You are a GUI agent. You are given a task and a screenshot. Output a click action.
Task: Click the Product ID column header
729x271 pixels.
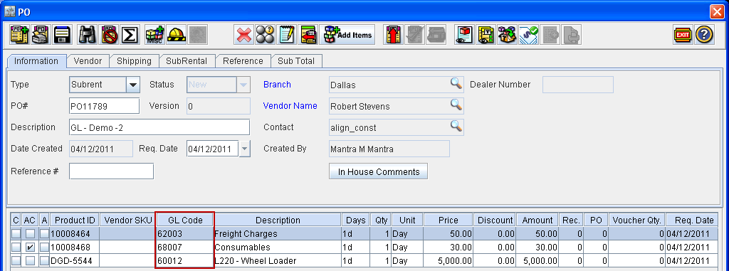point(74,220)
